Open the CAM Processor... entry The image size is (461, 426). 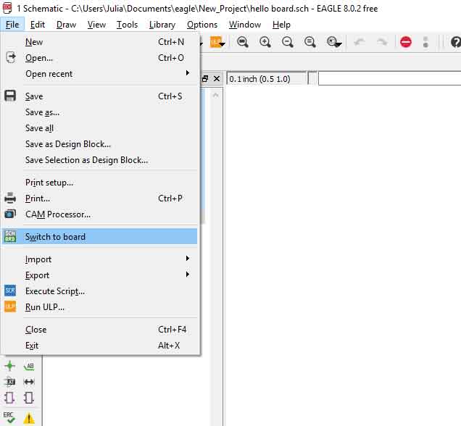[100, 214]
